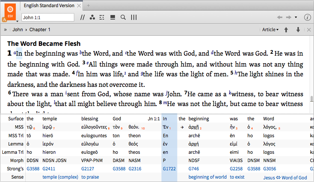Screen dimensions: 314x182
Task: Expand the table of contents chevrons
Action: pyautogui.click(x=5, y=30)
